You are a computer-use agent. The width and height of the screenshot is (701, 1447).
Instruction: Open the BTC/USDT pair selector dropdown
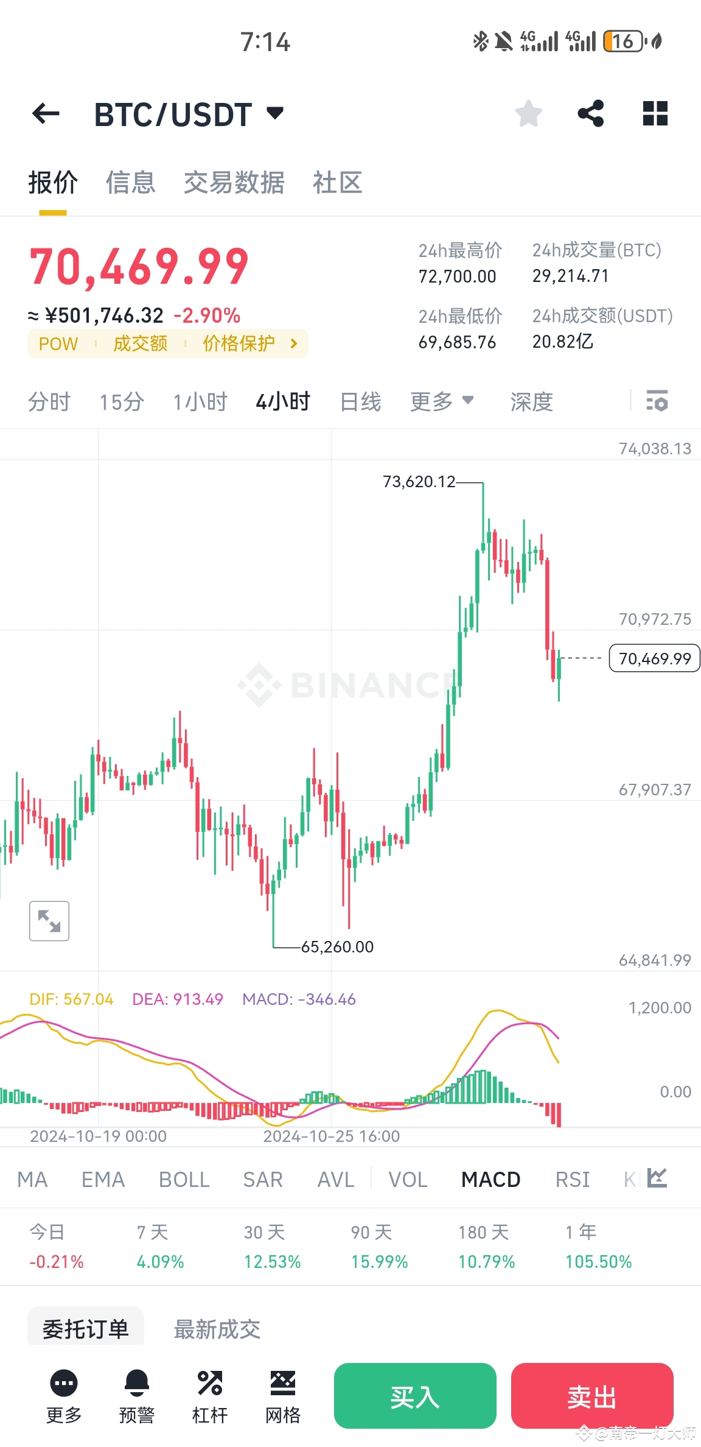point(274,113)
